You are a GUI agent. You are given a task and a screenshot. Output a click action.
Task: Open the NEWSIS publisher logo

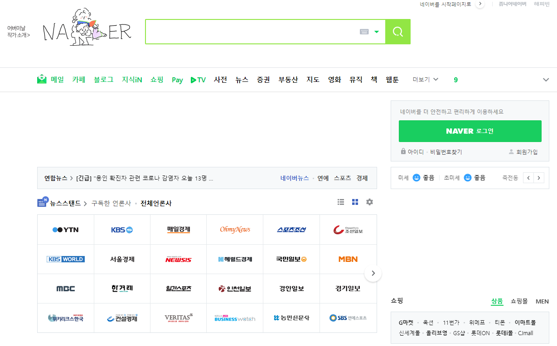pos(179,260)
